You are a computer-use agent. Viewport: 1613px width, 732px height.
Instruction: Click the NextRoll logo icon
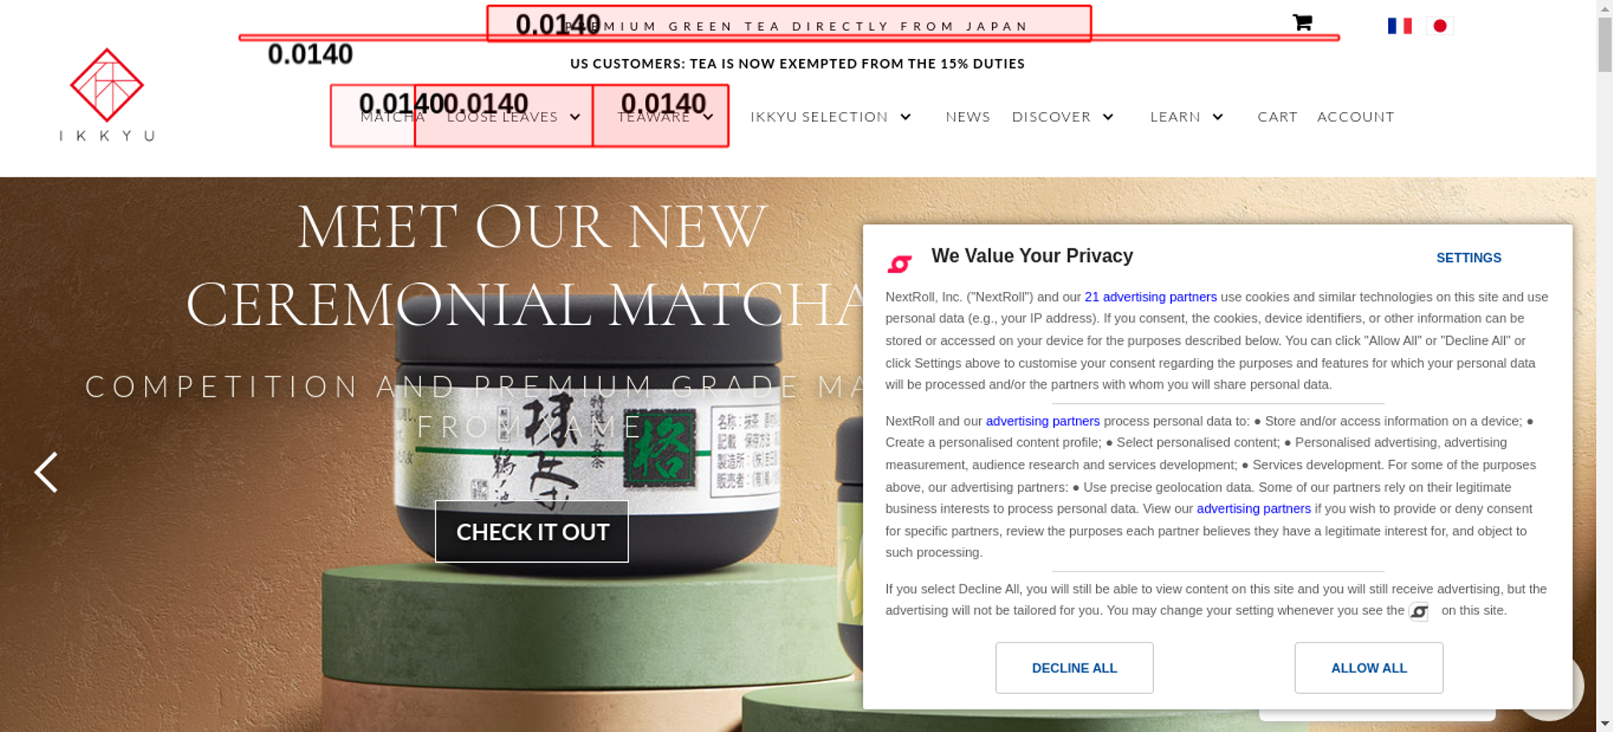899,264
